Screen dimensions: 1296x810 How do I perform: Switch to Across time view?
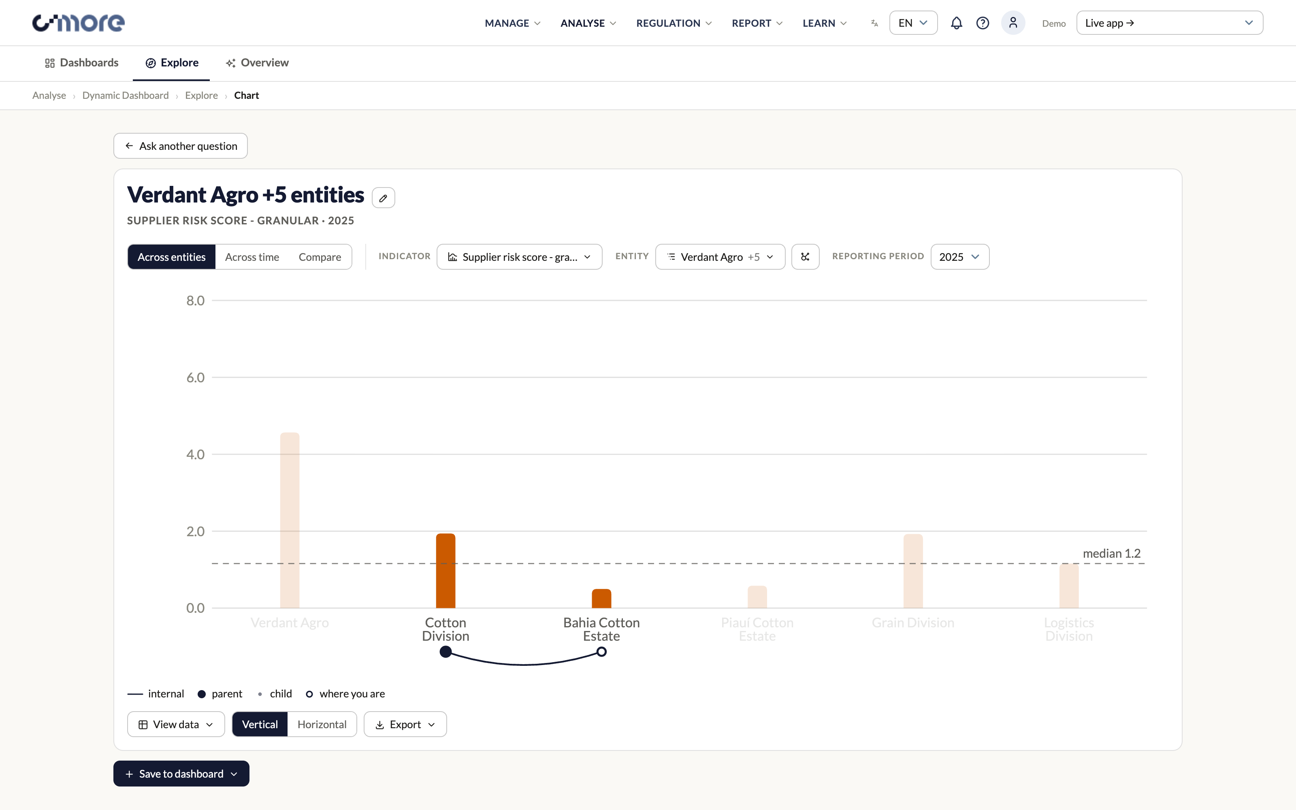point(252,257)
